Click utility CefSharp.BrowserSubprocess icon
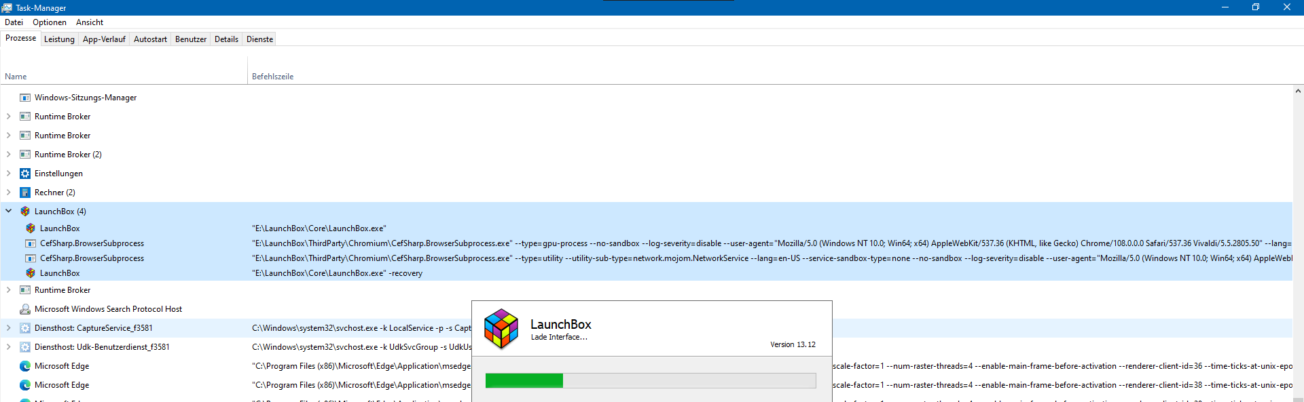 [x=31, y=258]
